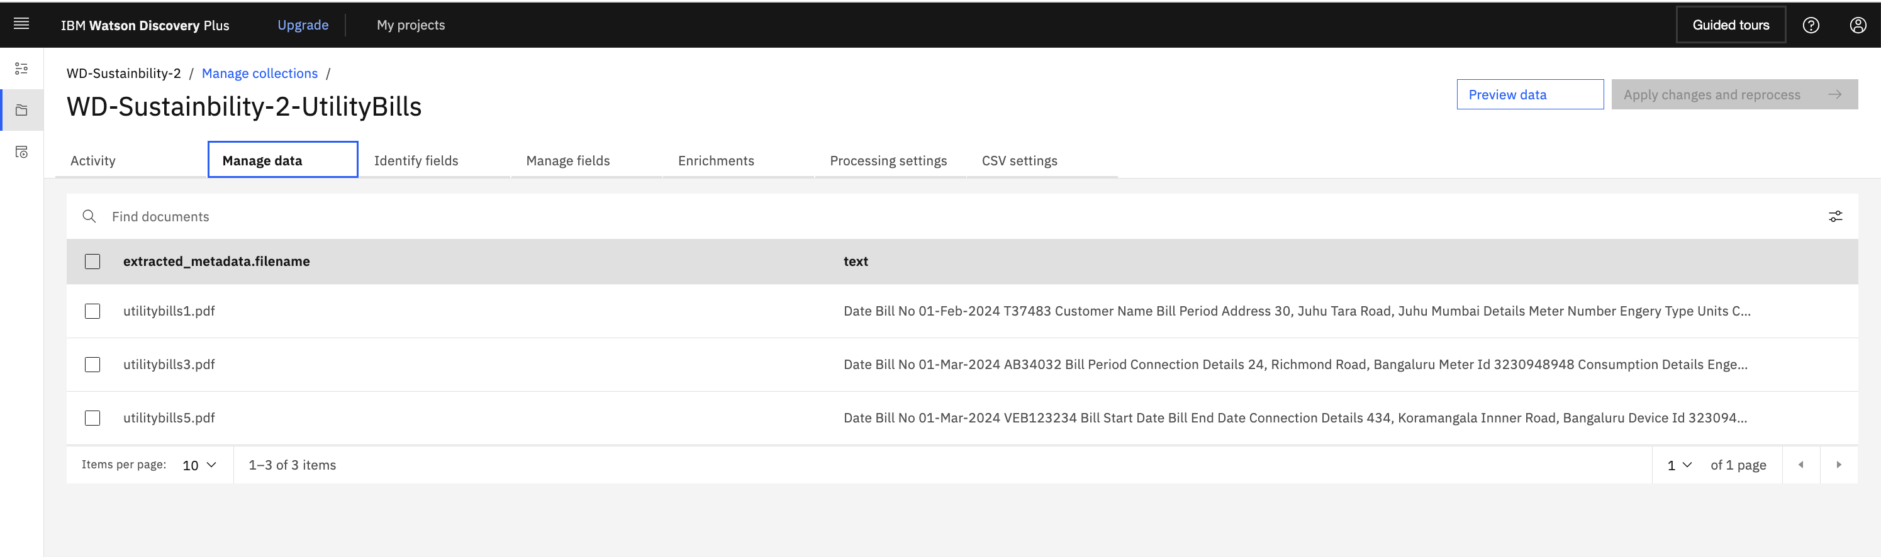Expand the Items per page dropdown
This screenshot has width=1881, height=557.
[199, 465]
